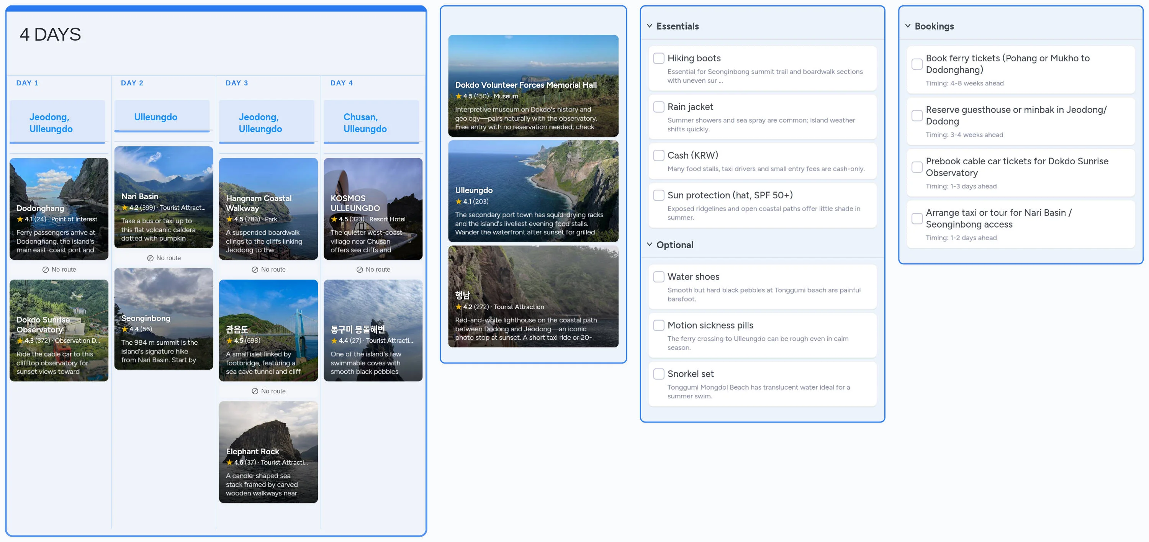Viewport: 1149px width, 542px height.
Task: Open the Seonginbong place card
Action: pos(164,319)
